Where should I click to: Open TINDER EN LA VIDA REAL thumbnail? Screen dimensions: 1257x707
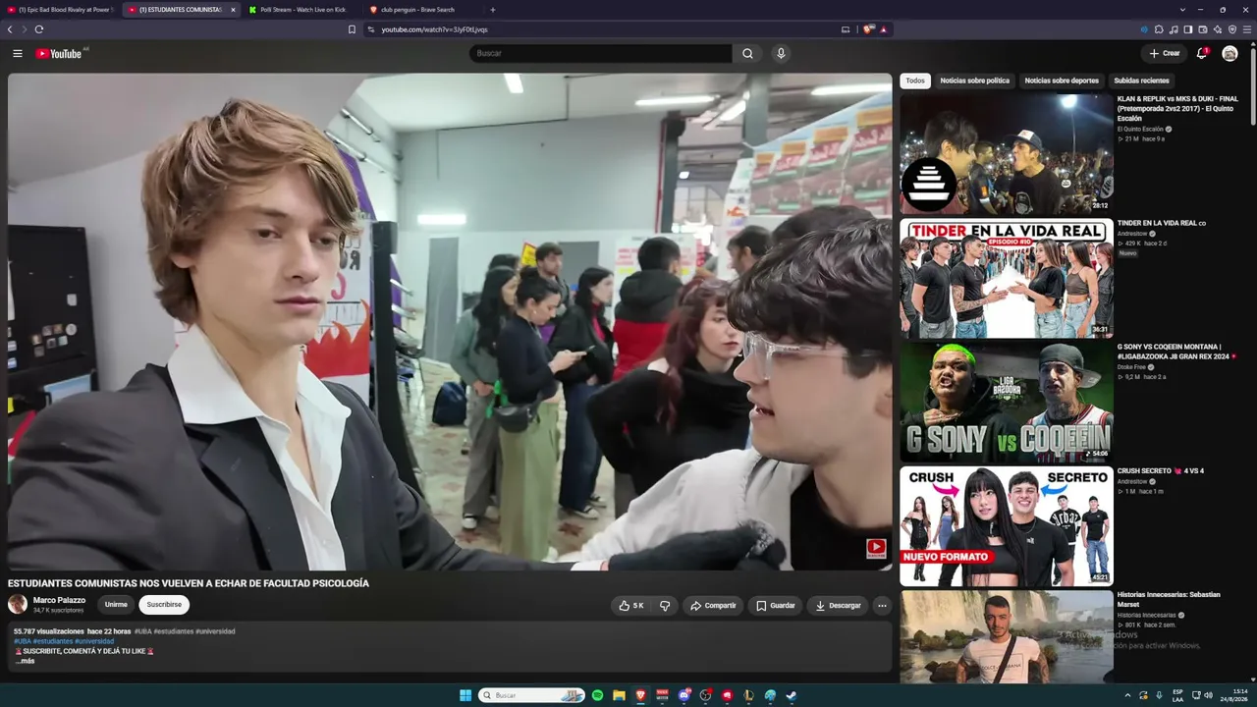[1007, 279]
